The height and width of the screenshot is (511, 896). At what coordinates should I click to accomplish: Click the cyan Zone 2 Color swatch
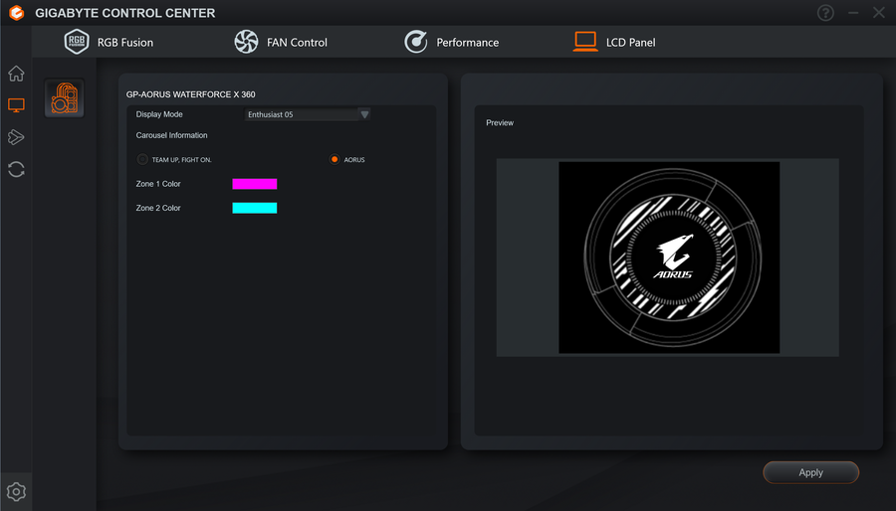[254, 208]
